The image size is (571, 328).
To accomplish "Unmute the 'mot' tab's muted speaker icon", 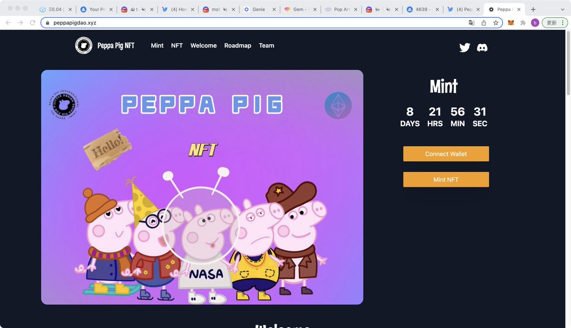I will 226,9.
